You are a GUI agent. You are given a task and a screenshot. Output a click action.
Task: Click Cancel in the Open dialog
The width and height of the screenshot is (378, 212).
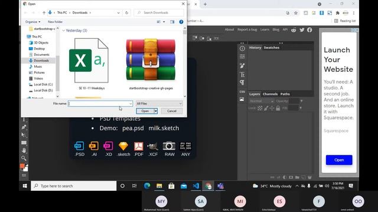click(x=172, y=111)
